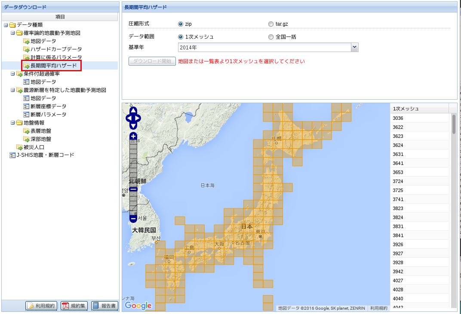Select mesh 3036 in list

tap(420, 118)
